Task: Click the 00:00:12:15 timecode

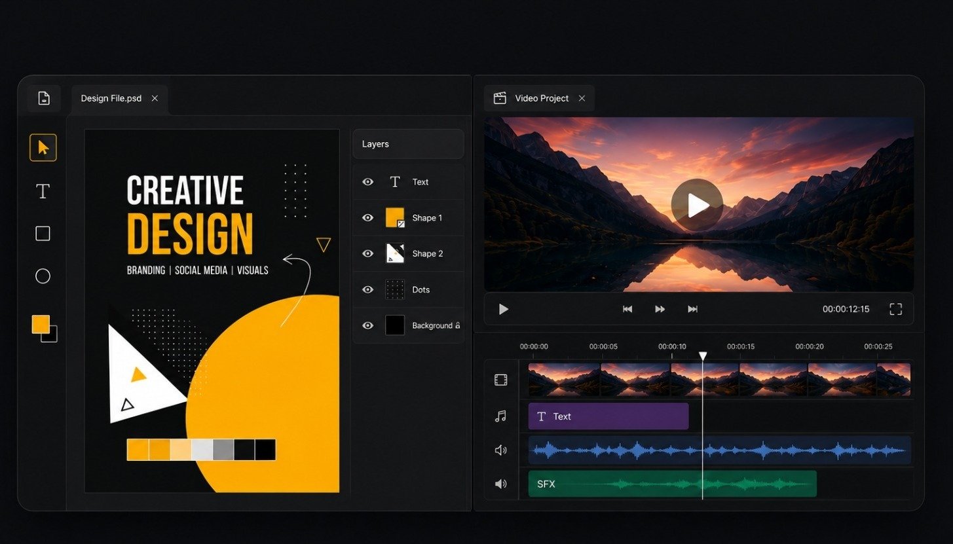Action: point(846,309)
